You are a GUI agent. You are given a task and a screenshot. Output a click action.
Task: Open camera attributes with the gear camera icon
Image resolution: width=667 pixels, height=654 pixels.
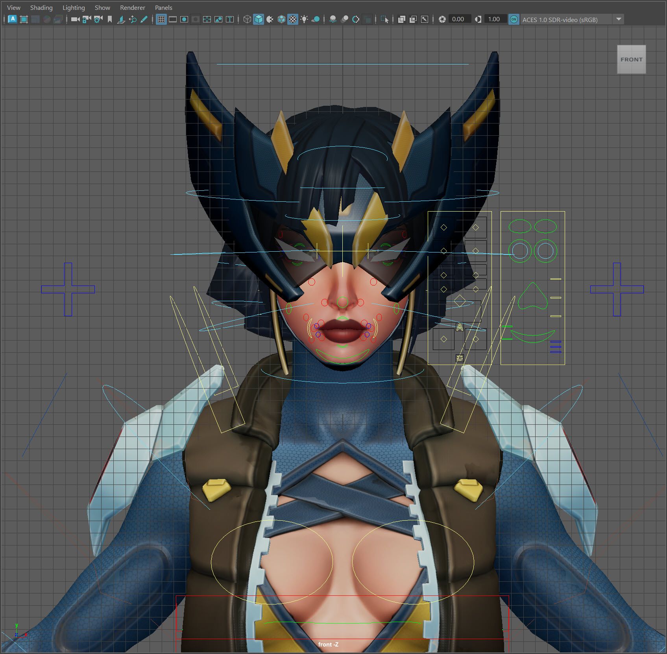tap(98, 19)
